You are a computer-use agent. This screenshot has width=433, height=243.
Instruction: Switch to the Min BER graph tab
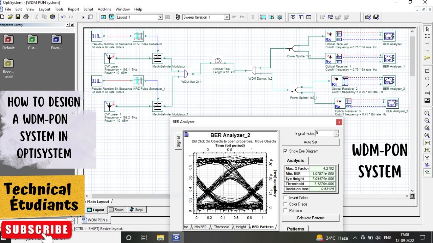coord(200,227)
